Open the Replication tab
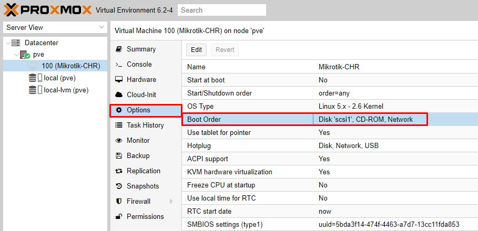This screenshot has height=231, width=478. point(146,171)
